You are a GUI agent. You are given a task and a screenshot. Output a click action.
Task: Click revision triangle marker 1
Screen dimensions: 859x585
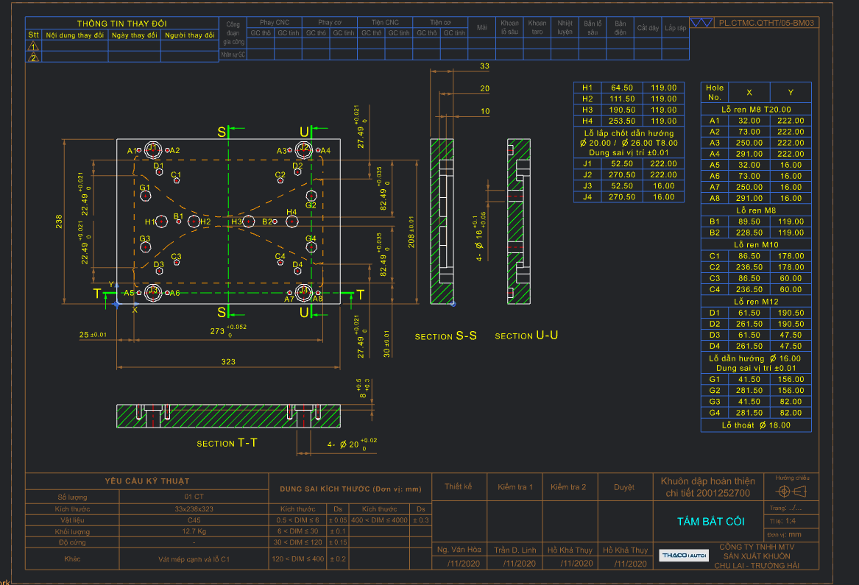click(33, 46)
